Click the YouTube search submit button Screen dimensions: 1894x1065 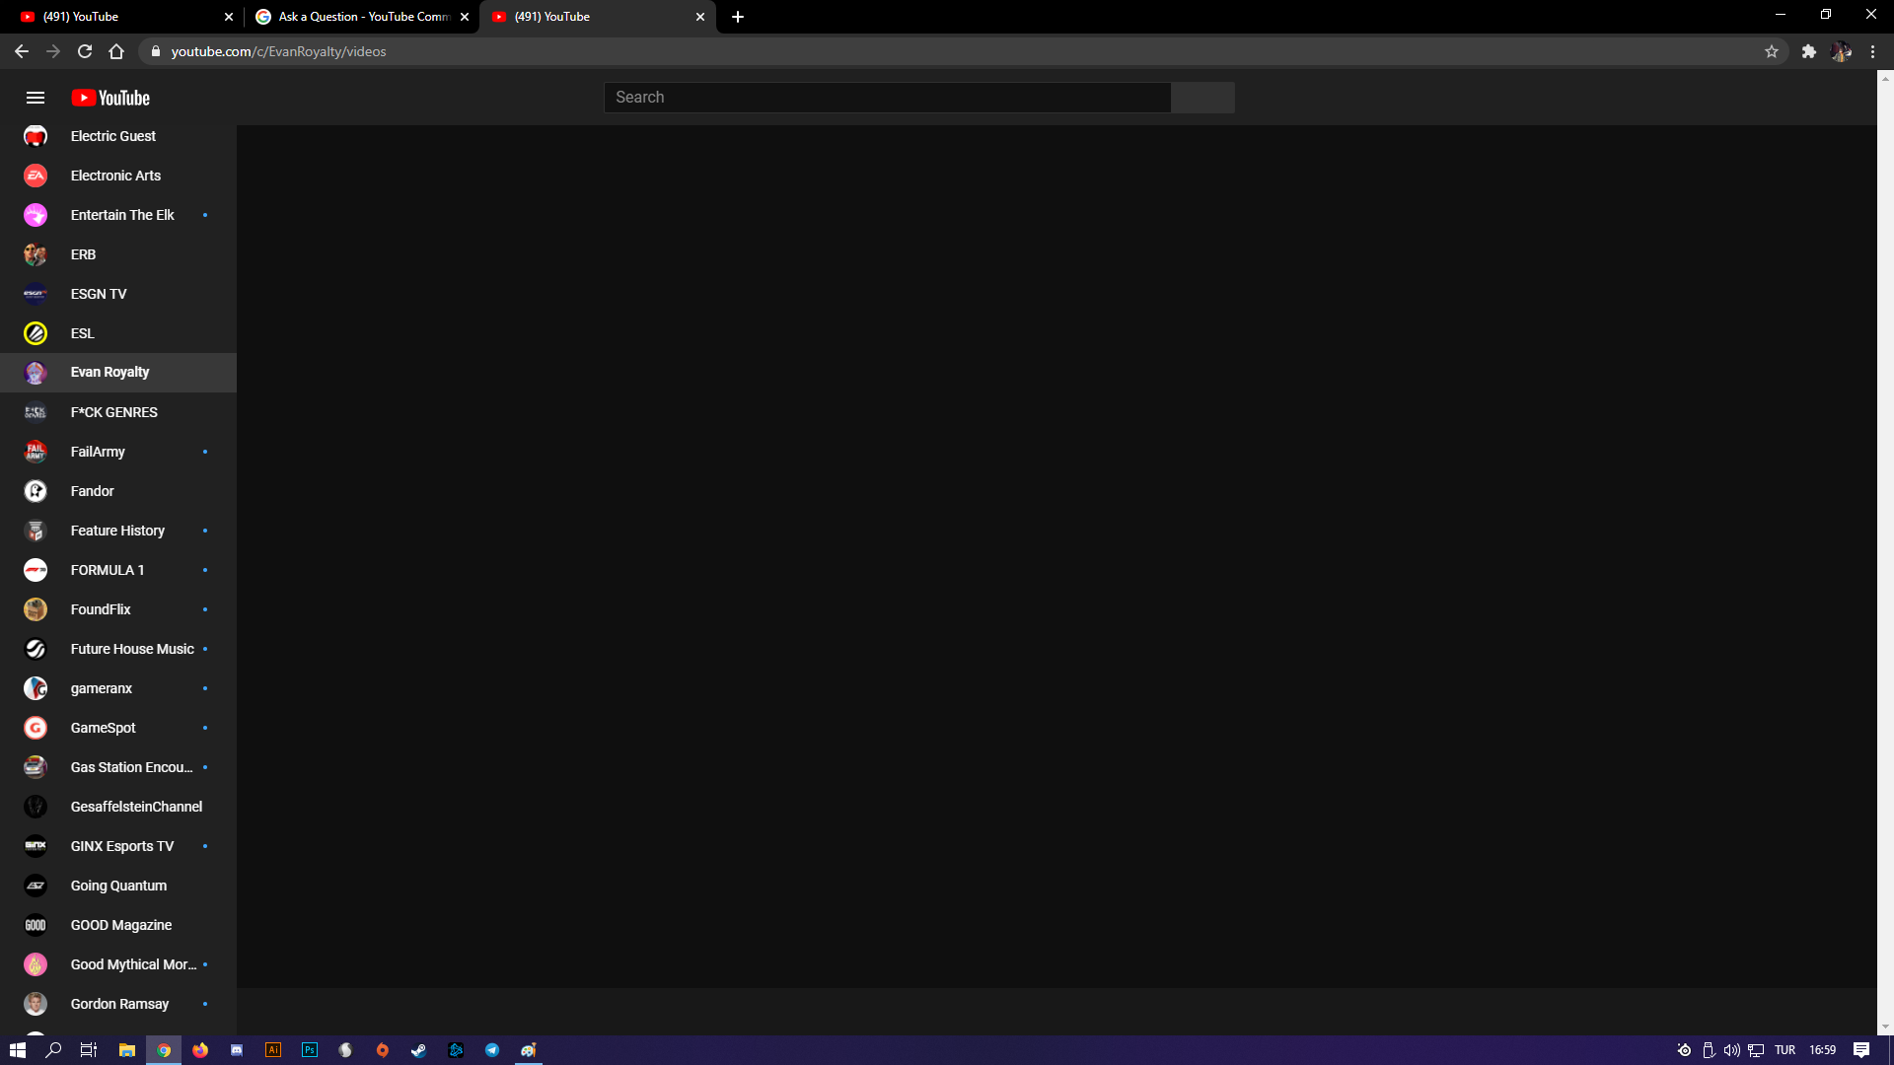point(1202,97)
